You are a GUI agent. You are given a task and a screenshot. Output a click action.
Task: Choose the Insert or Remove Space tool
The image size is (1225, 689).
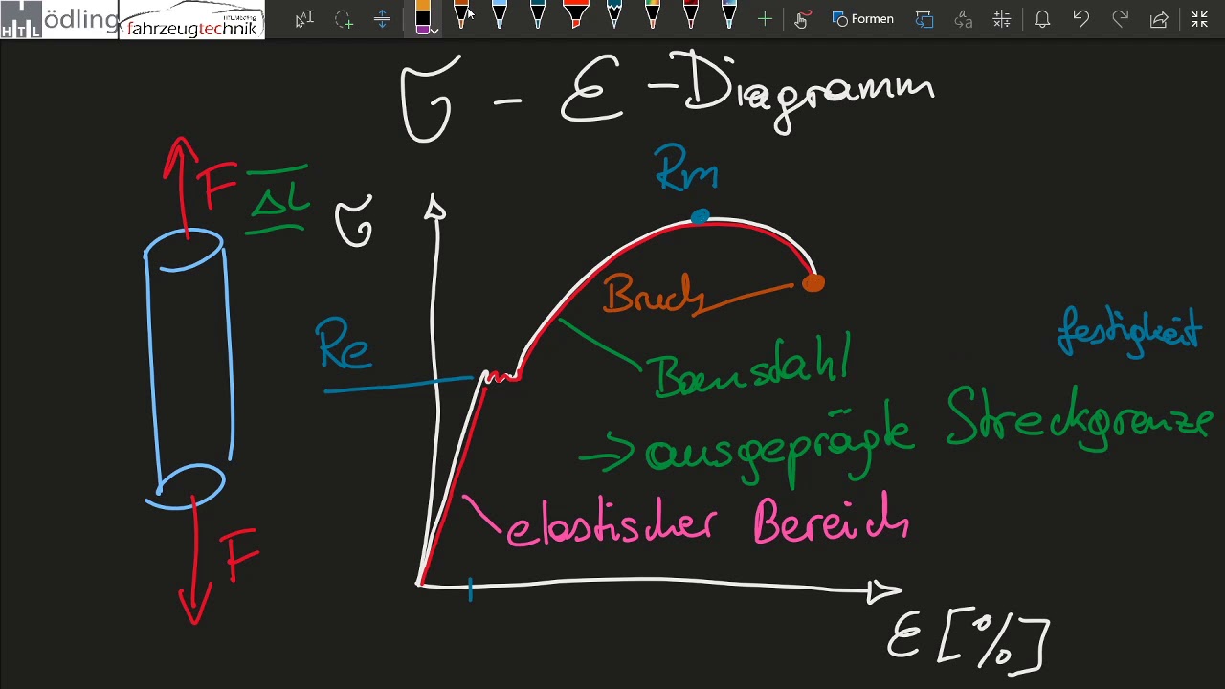382,19
